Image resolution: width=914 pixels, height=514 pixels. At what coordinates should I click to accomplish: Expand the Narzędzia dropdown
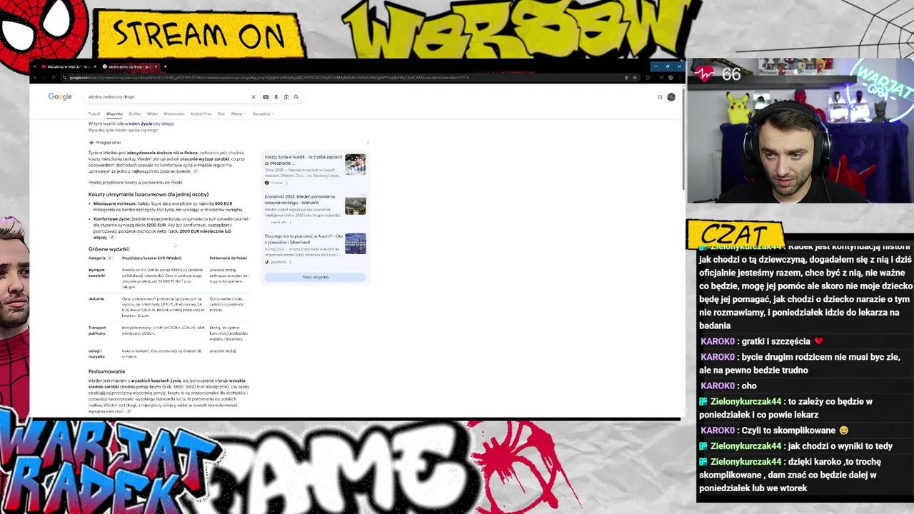tap(263, 114)
